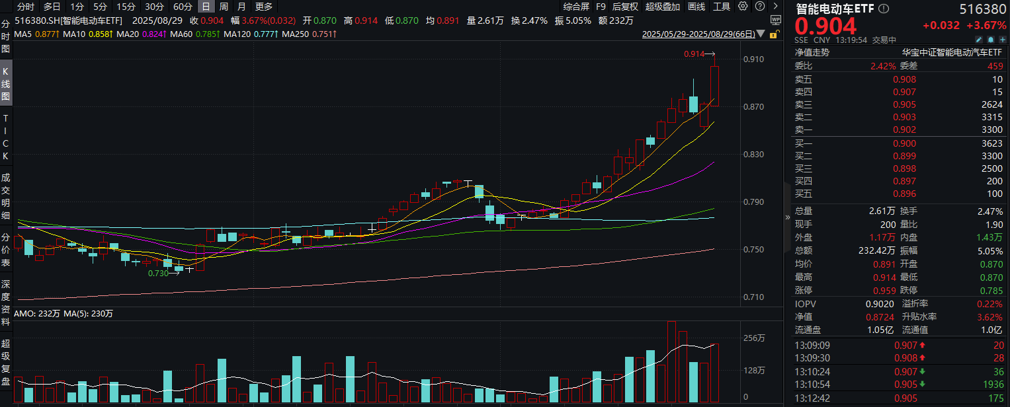Click the 卖三 price 0.905 in the order book
1010x407 pixels.
tap(904, 104)
